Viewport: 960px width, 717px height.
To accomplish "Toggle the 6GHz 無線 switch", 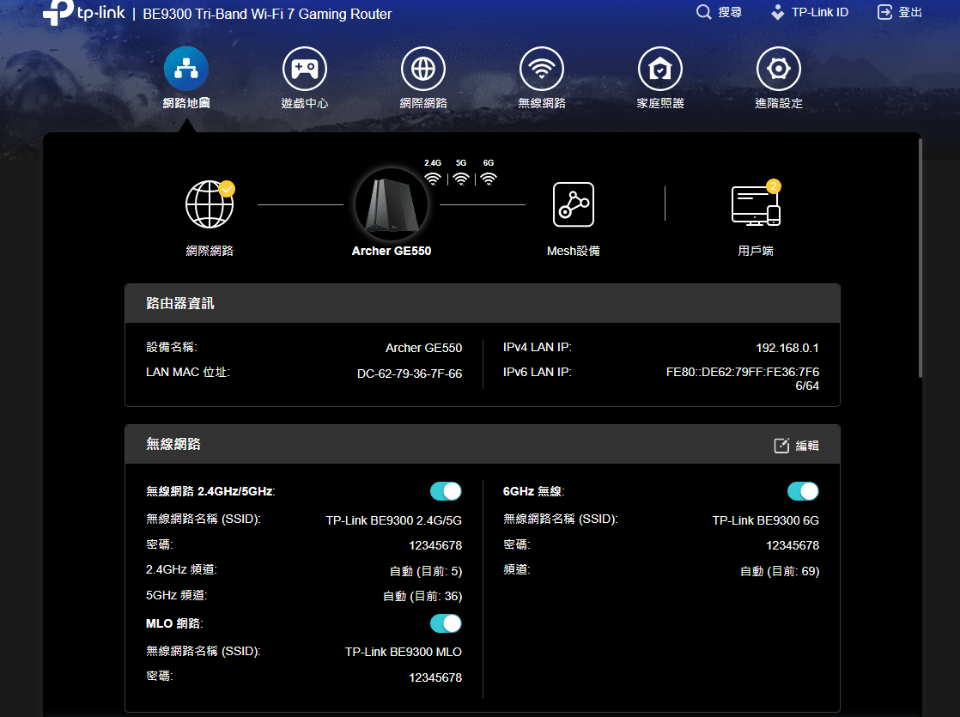I will pyautogui.click(x=803, y=491).
